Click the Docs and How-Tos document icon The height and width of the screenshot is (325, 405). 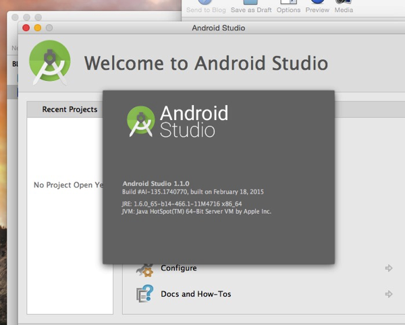click(x=144, y=295)
